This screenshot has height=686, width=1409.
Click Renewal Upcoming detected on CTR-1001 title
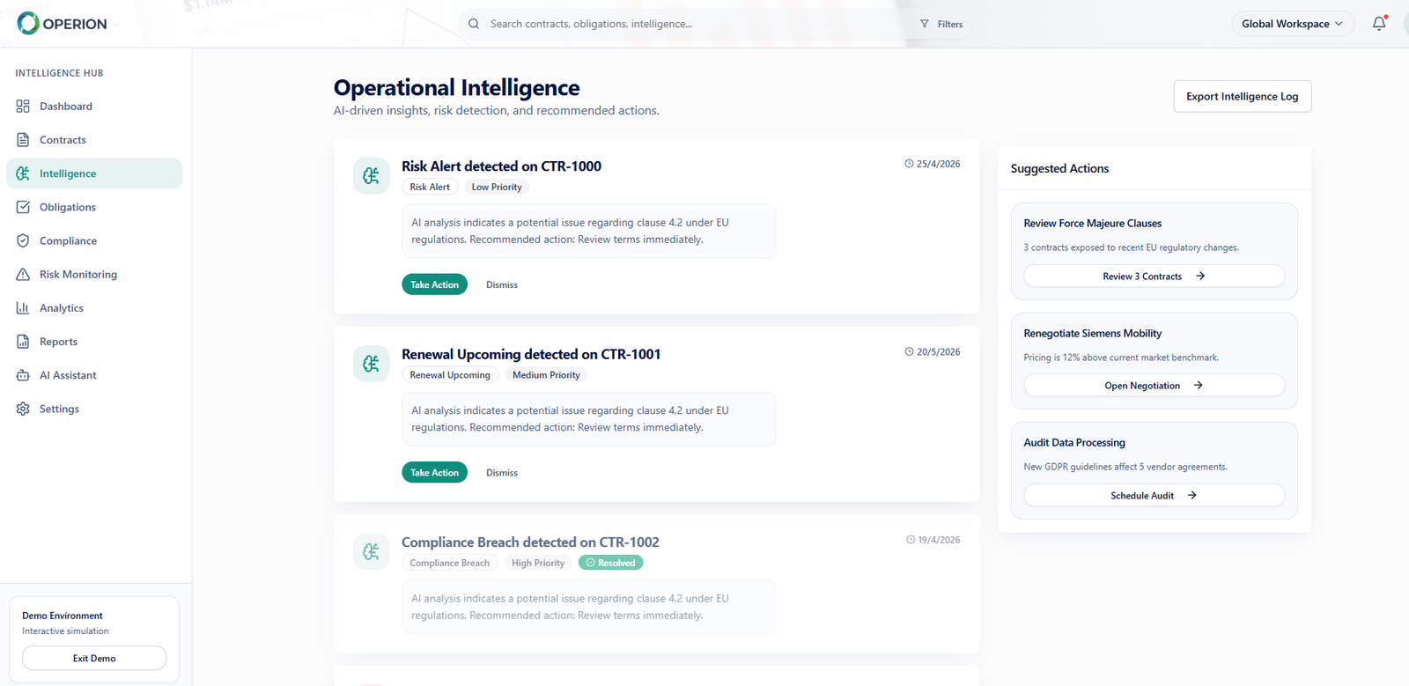coord(531,354)
